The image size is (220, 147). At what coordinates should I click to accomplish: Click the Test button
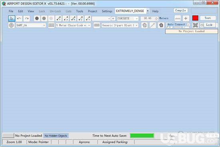point(208,18)
